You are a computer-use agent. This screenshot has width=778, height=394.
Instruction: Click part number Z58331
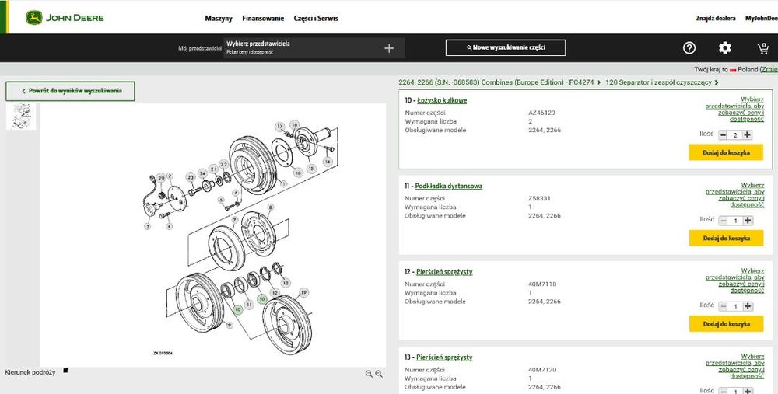(x=539, y=199)
